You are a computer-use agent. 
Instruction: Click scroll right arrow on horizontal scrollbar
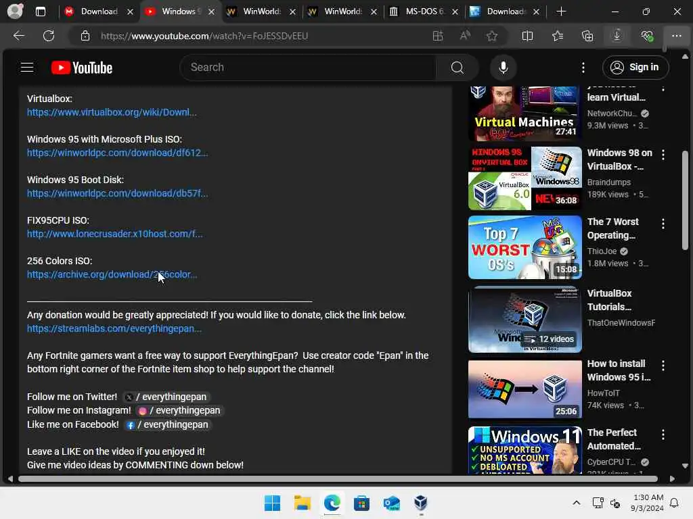(672, 479)
